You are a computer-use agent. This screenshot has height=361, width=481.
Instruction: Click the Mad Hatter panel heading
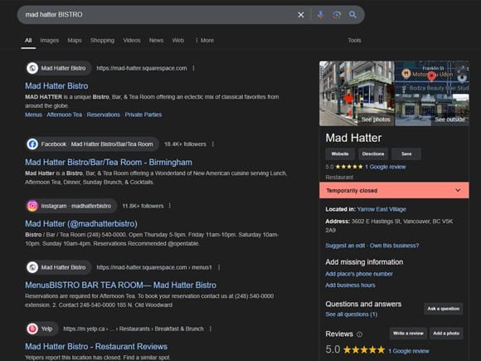click(x=353, y=138)
